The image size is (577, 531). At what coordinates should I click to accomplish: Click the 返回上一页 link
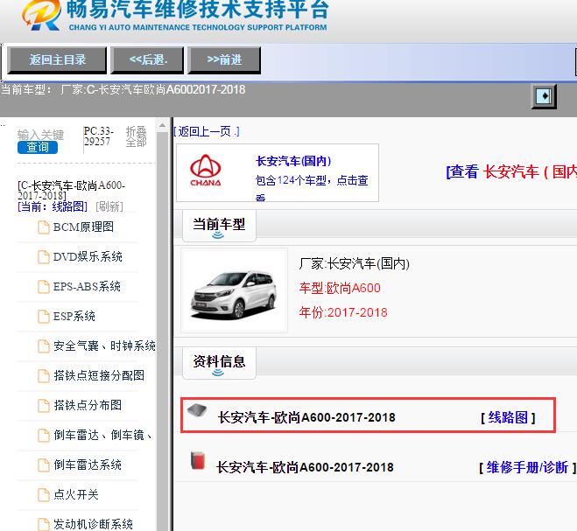pyautogui.click(x=207, y=131)
